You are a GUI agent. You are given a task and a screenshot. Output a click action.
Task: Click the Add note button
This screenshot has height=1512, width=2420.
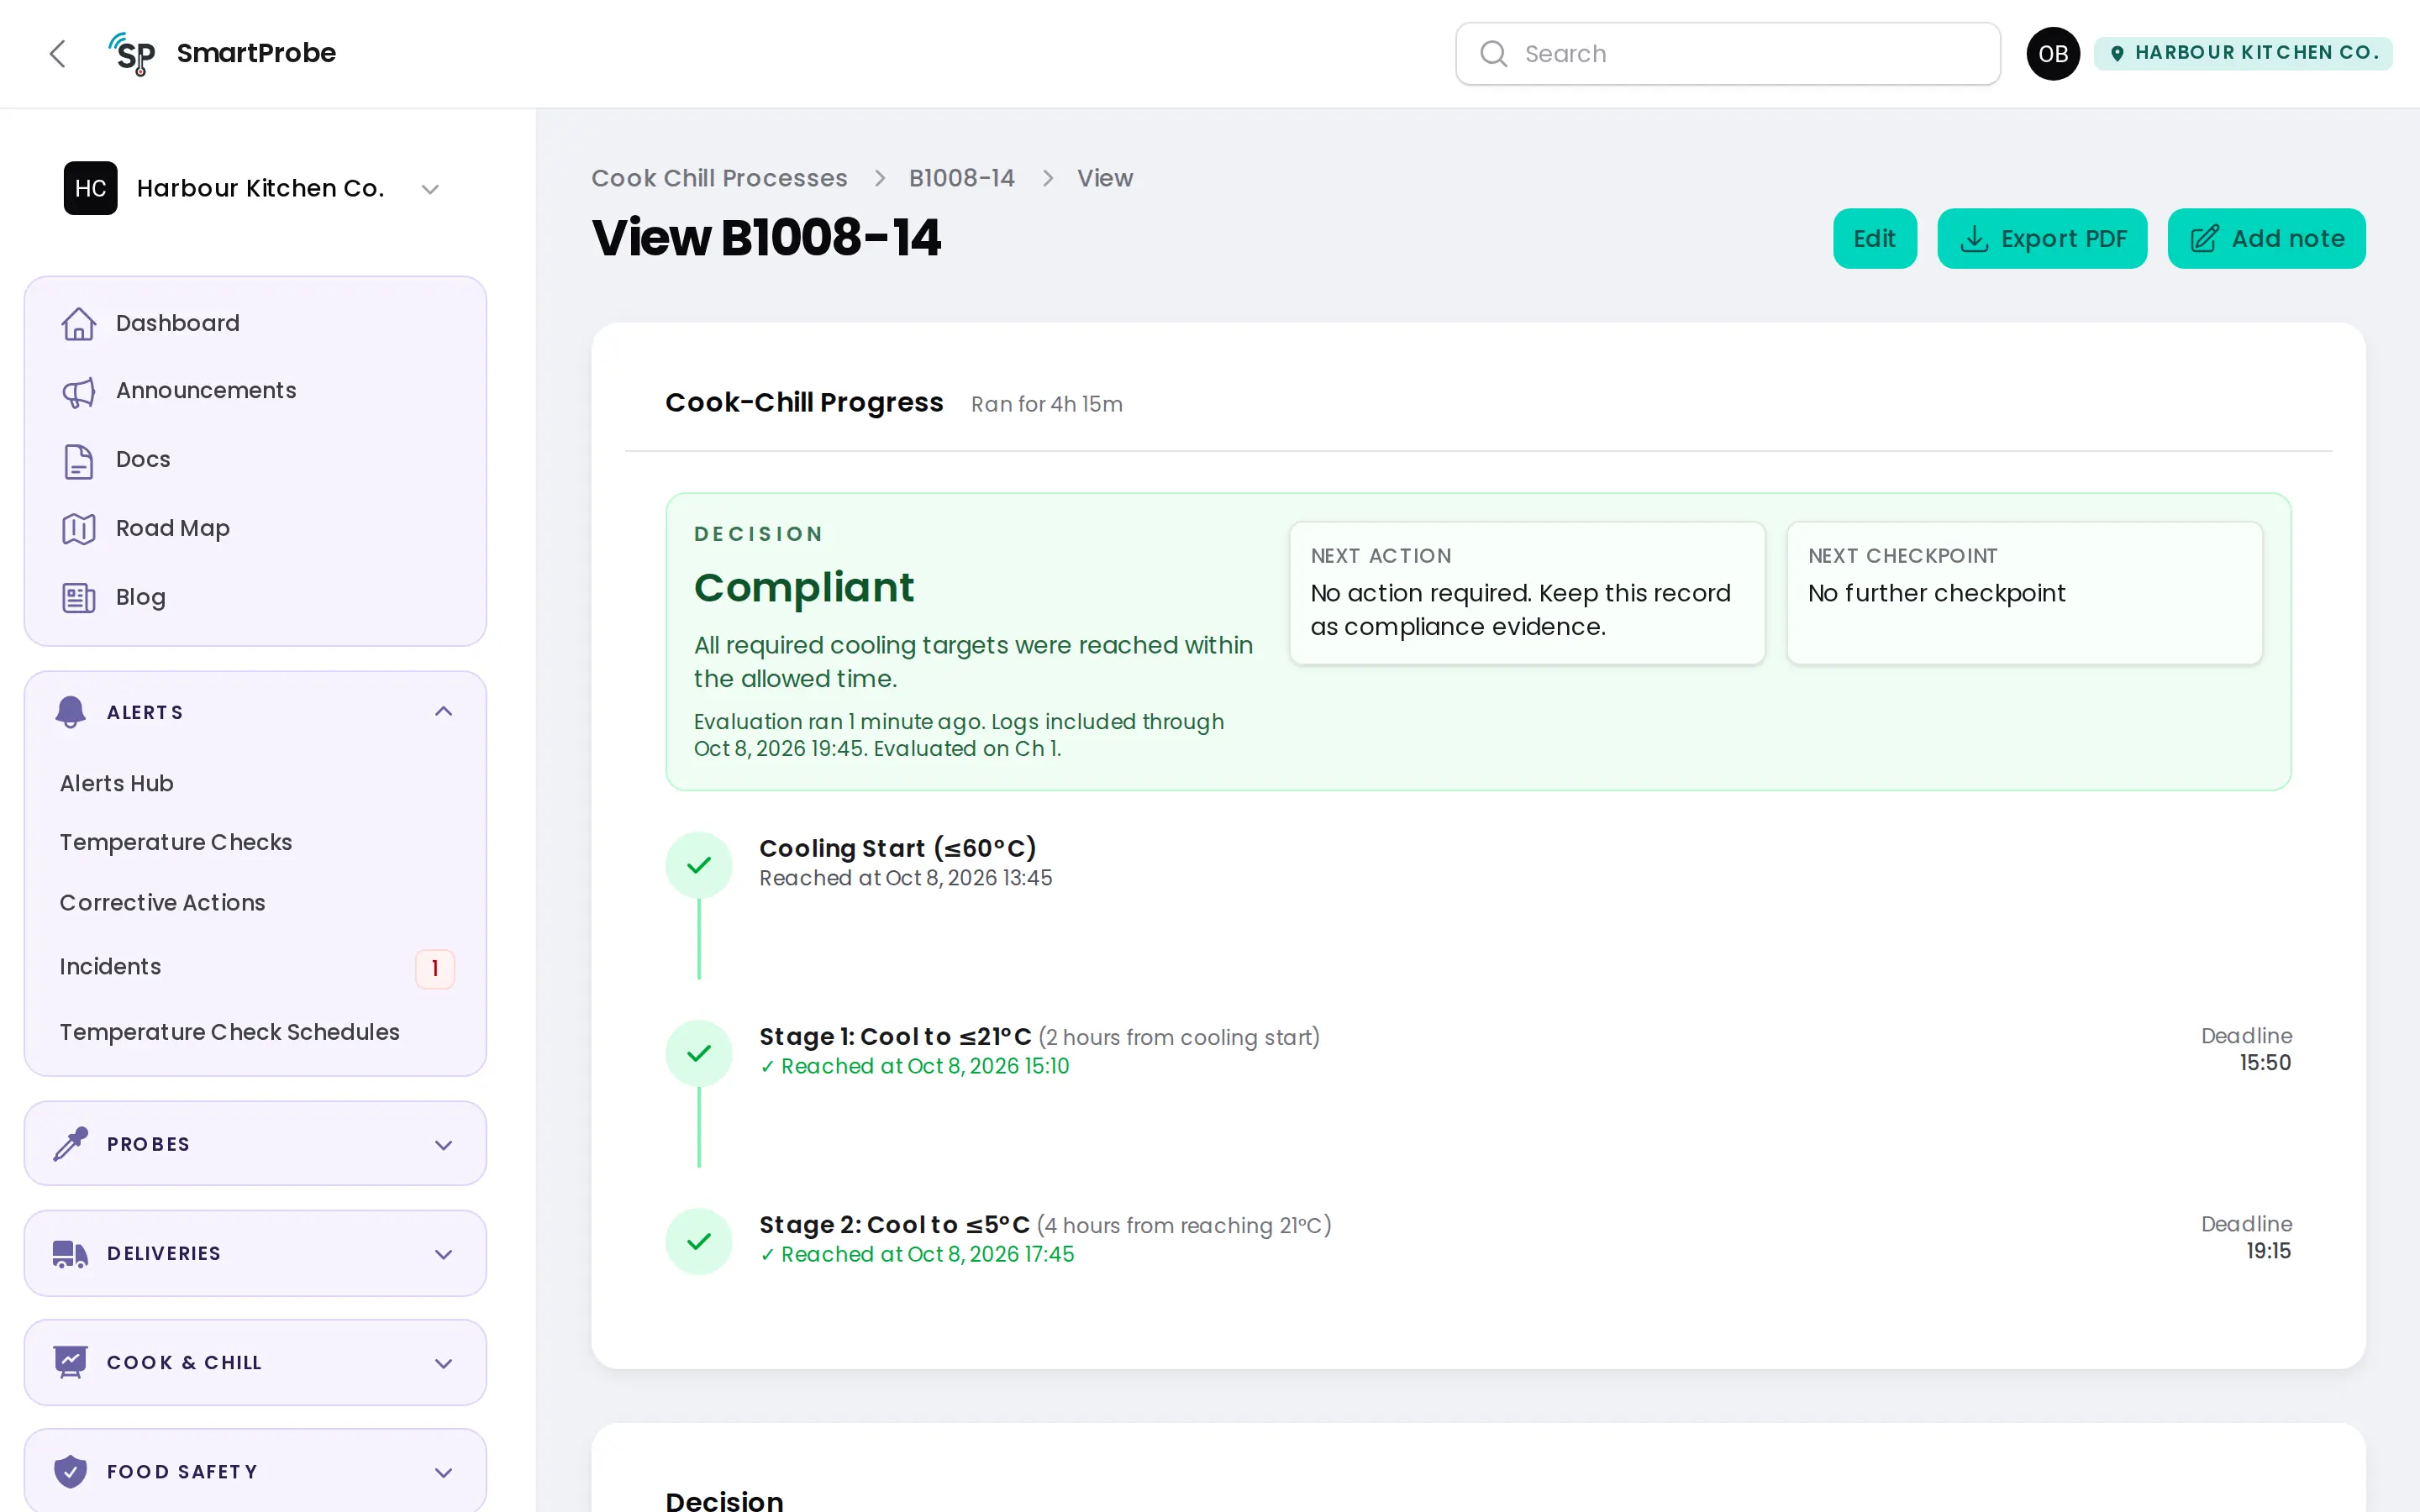[2266, 238]
